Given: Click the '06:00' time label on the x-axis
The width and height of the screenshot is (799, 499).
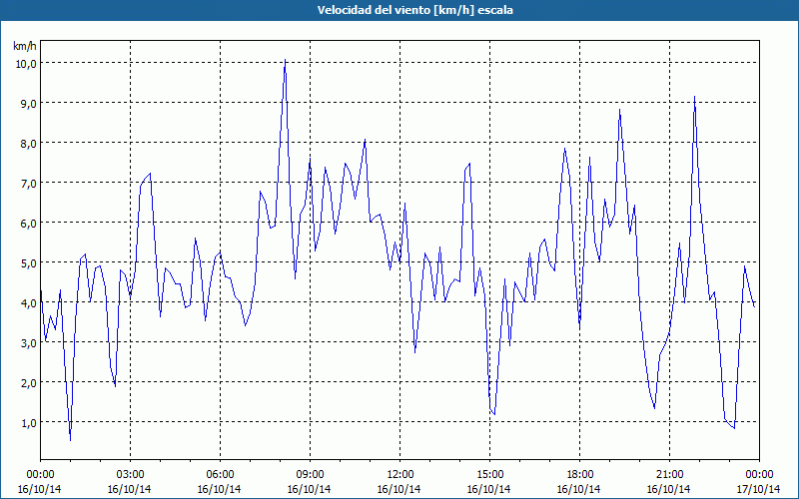Looking at the screenshot, I should (x=220, y=475).
